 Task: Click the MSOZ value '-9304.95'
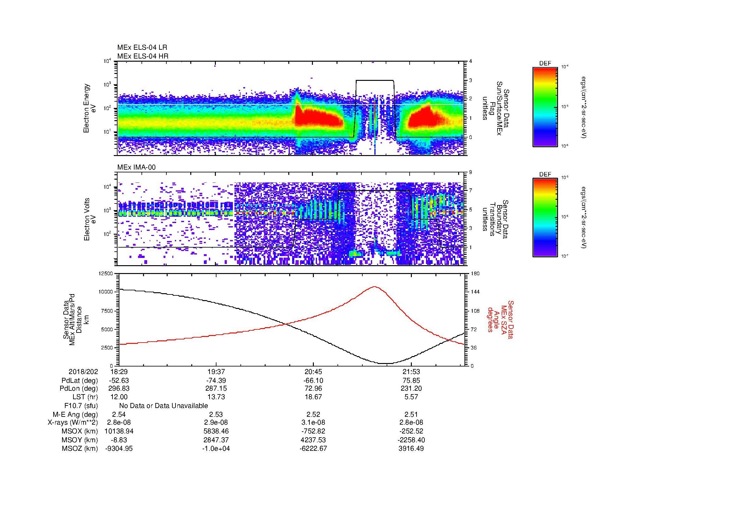(119, 449)
